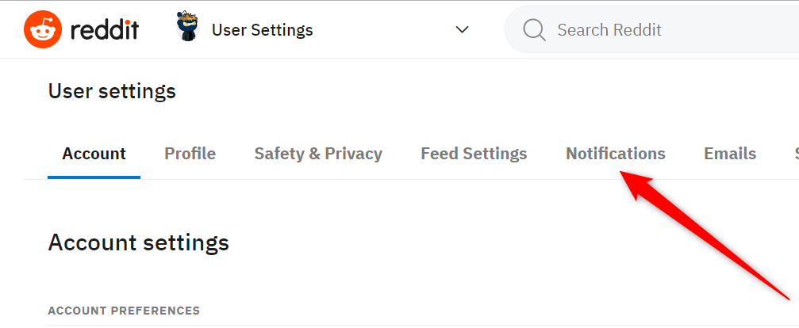Click empty area right of Search Reddit text
Viewport: 799px width, 328px height.
point(728,29)
